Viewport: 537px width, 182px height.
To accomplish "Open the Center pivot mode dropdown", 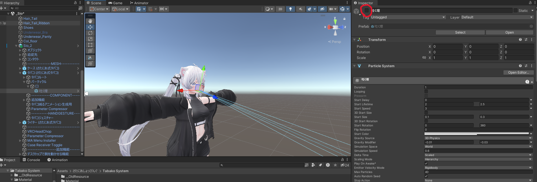I will click(x=99, y=9).
